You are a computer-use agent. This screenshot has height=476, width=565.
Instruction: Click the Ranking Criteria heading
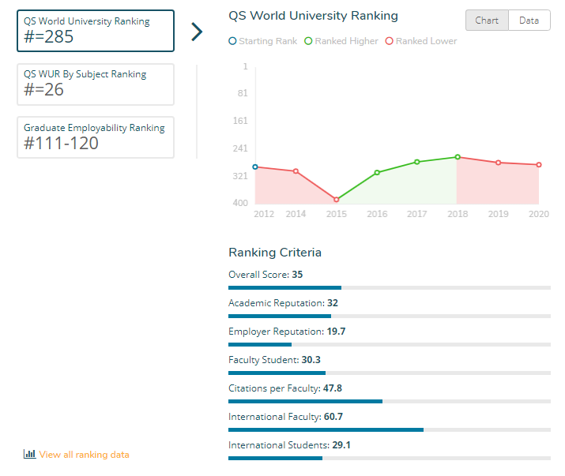point(275,253)
